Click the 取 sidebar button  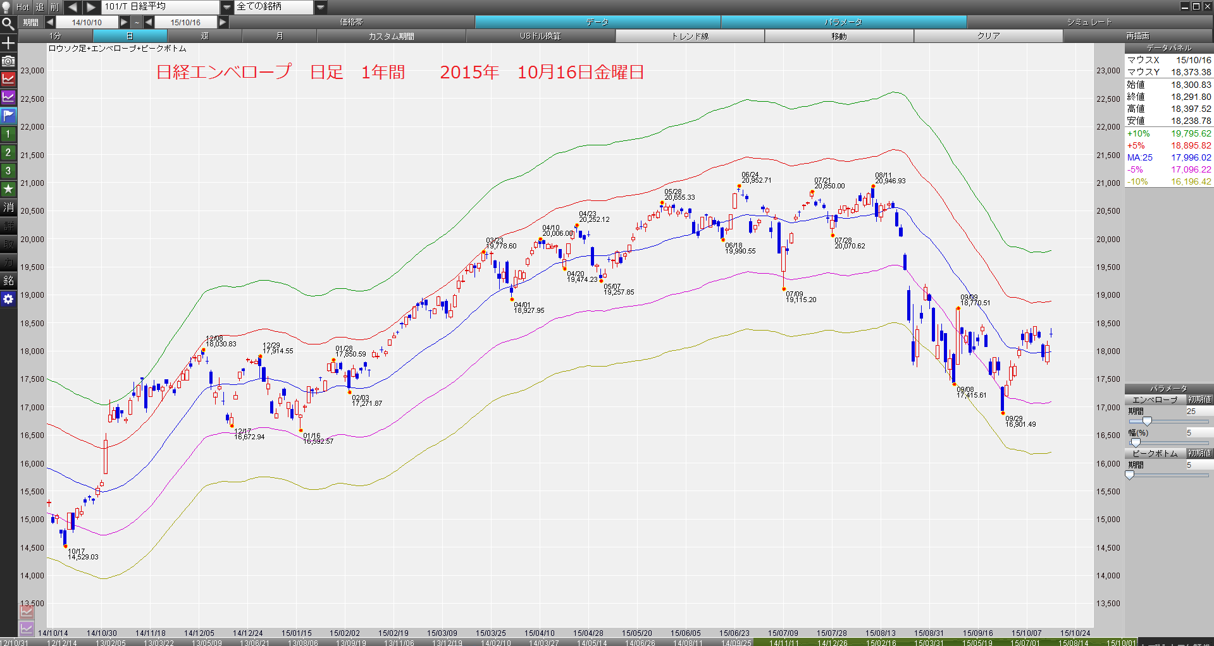tap(8, 244)
